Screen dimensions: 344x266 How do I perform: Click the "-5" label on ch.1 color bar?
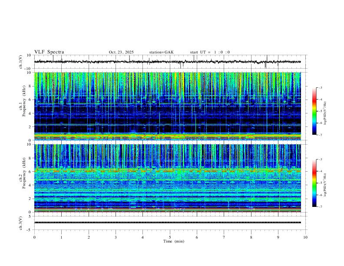320,111
